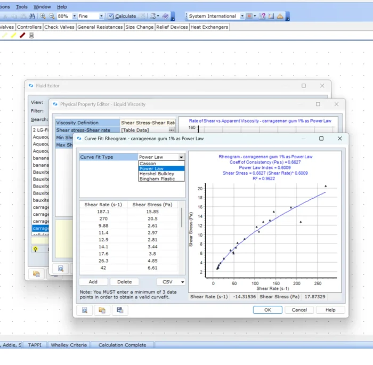Click the disabled X icon next to Calculate
The height and width of the screenshot is (365, 373).
coord(142,16)
